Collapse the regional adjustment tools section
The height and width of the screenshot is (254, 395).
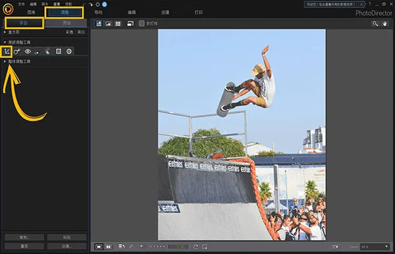[x=5, y=42]
